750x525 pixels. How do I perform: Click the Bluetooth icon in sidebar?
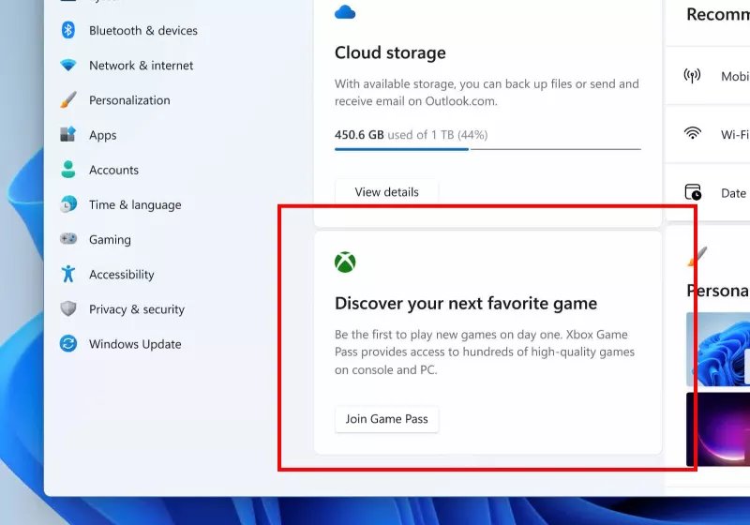click(x=68, y=30)
